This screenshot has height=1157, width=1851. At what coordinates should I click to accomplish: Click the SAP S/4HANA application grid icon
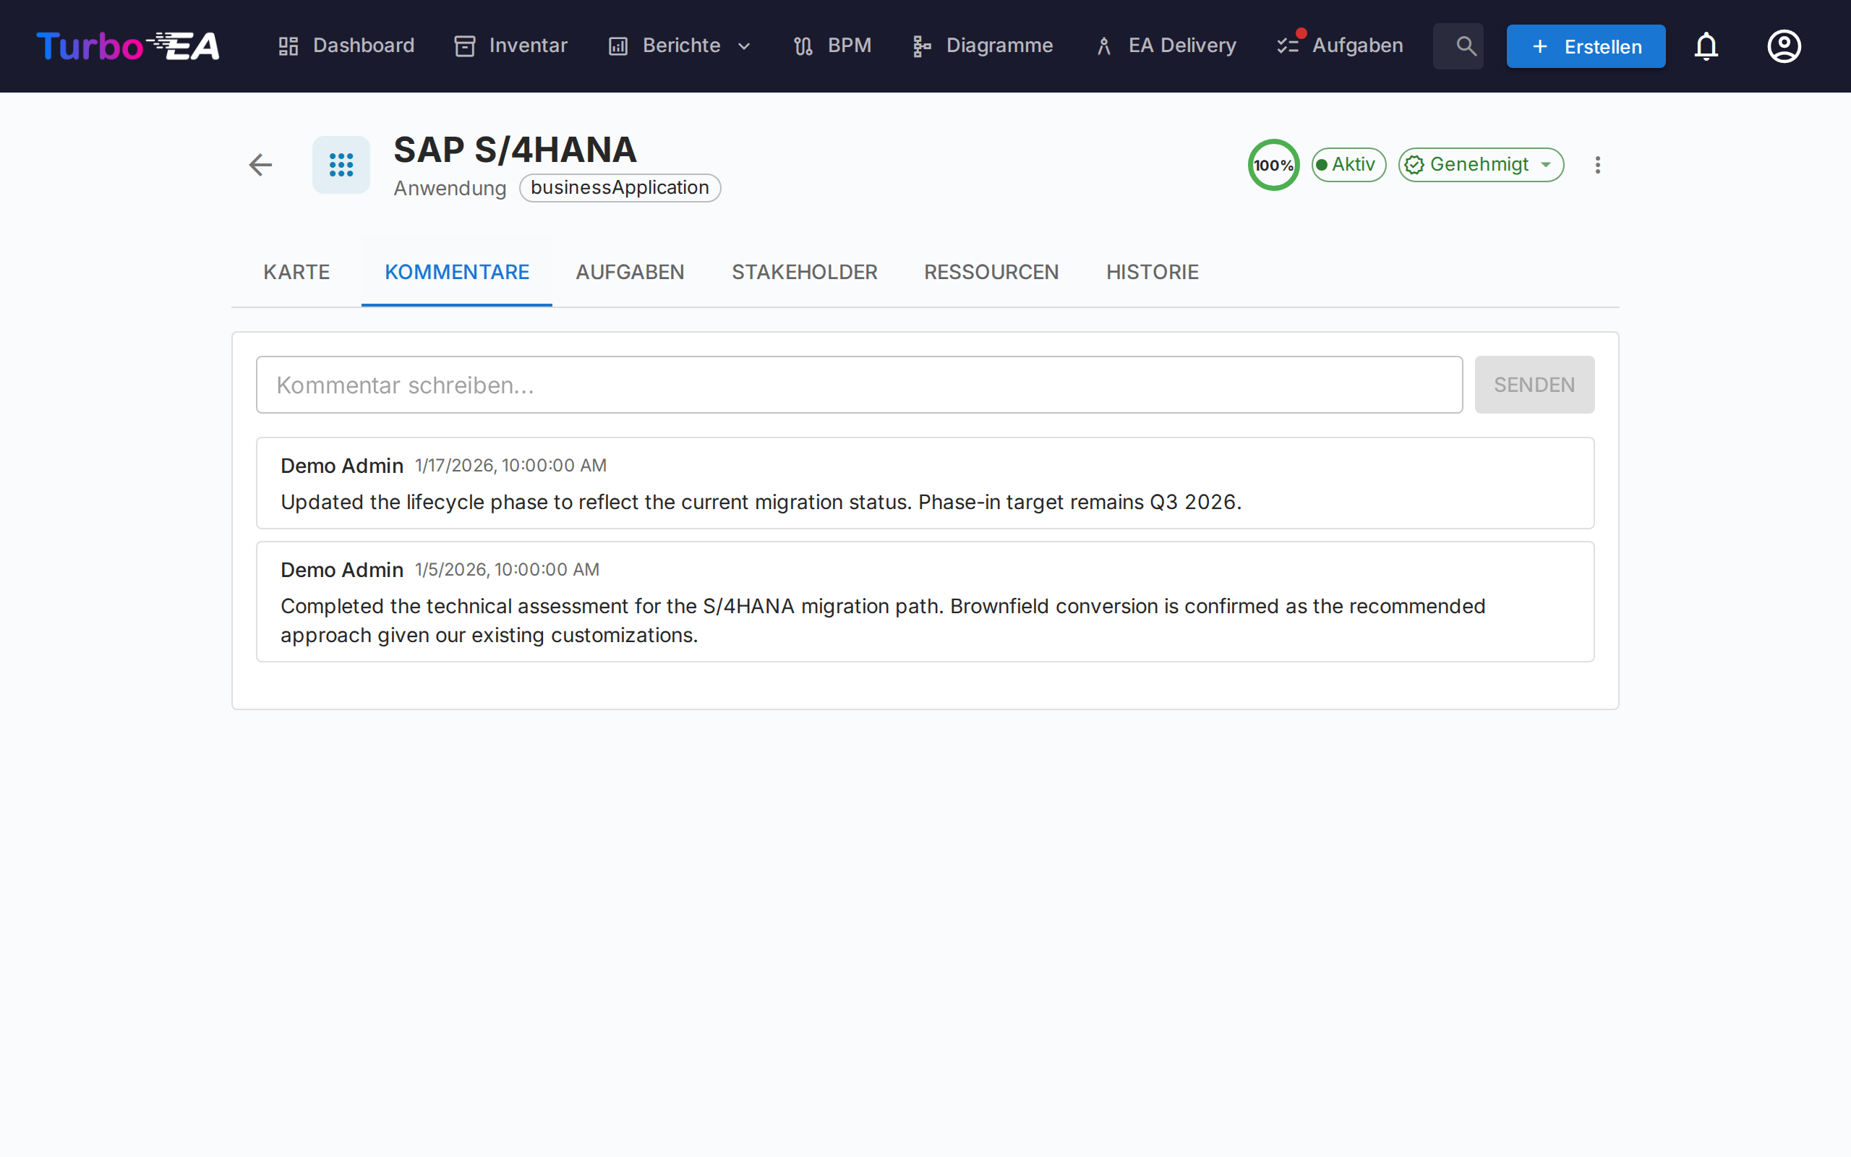[x=341, y=165]
